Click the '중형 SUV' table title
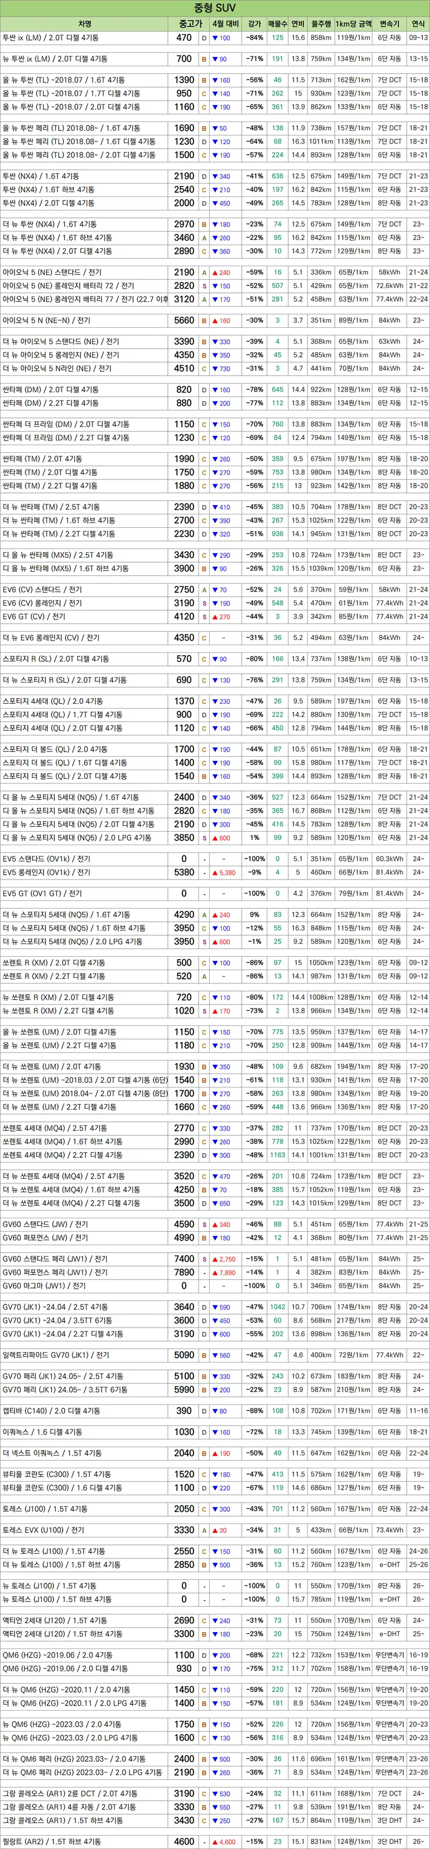Image resolution: width=430 pixels, height=1849 pixels. tap(214, 8)
